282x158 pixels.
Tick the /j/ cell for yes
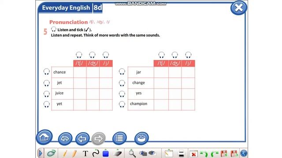188,94
